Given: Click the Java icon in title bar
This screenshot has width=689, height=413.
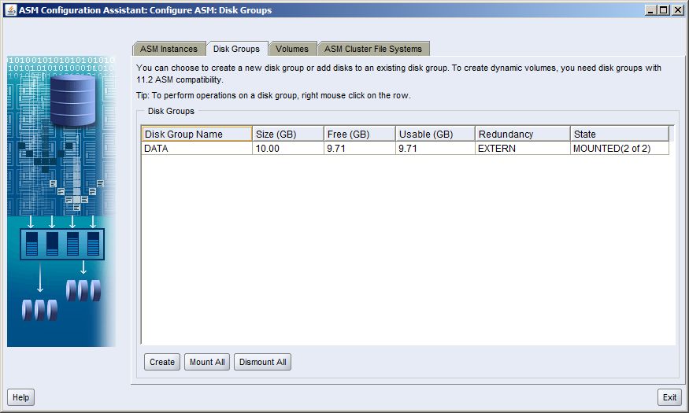Looking at the screenshot, I should click(10, 9).
